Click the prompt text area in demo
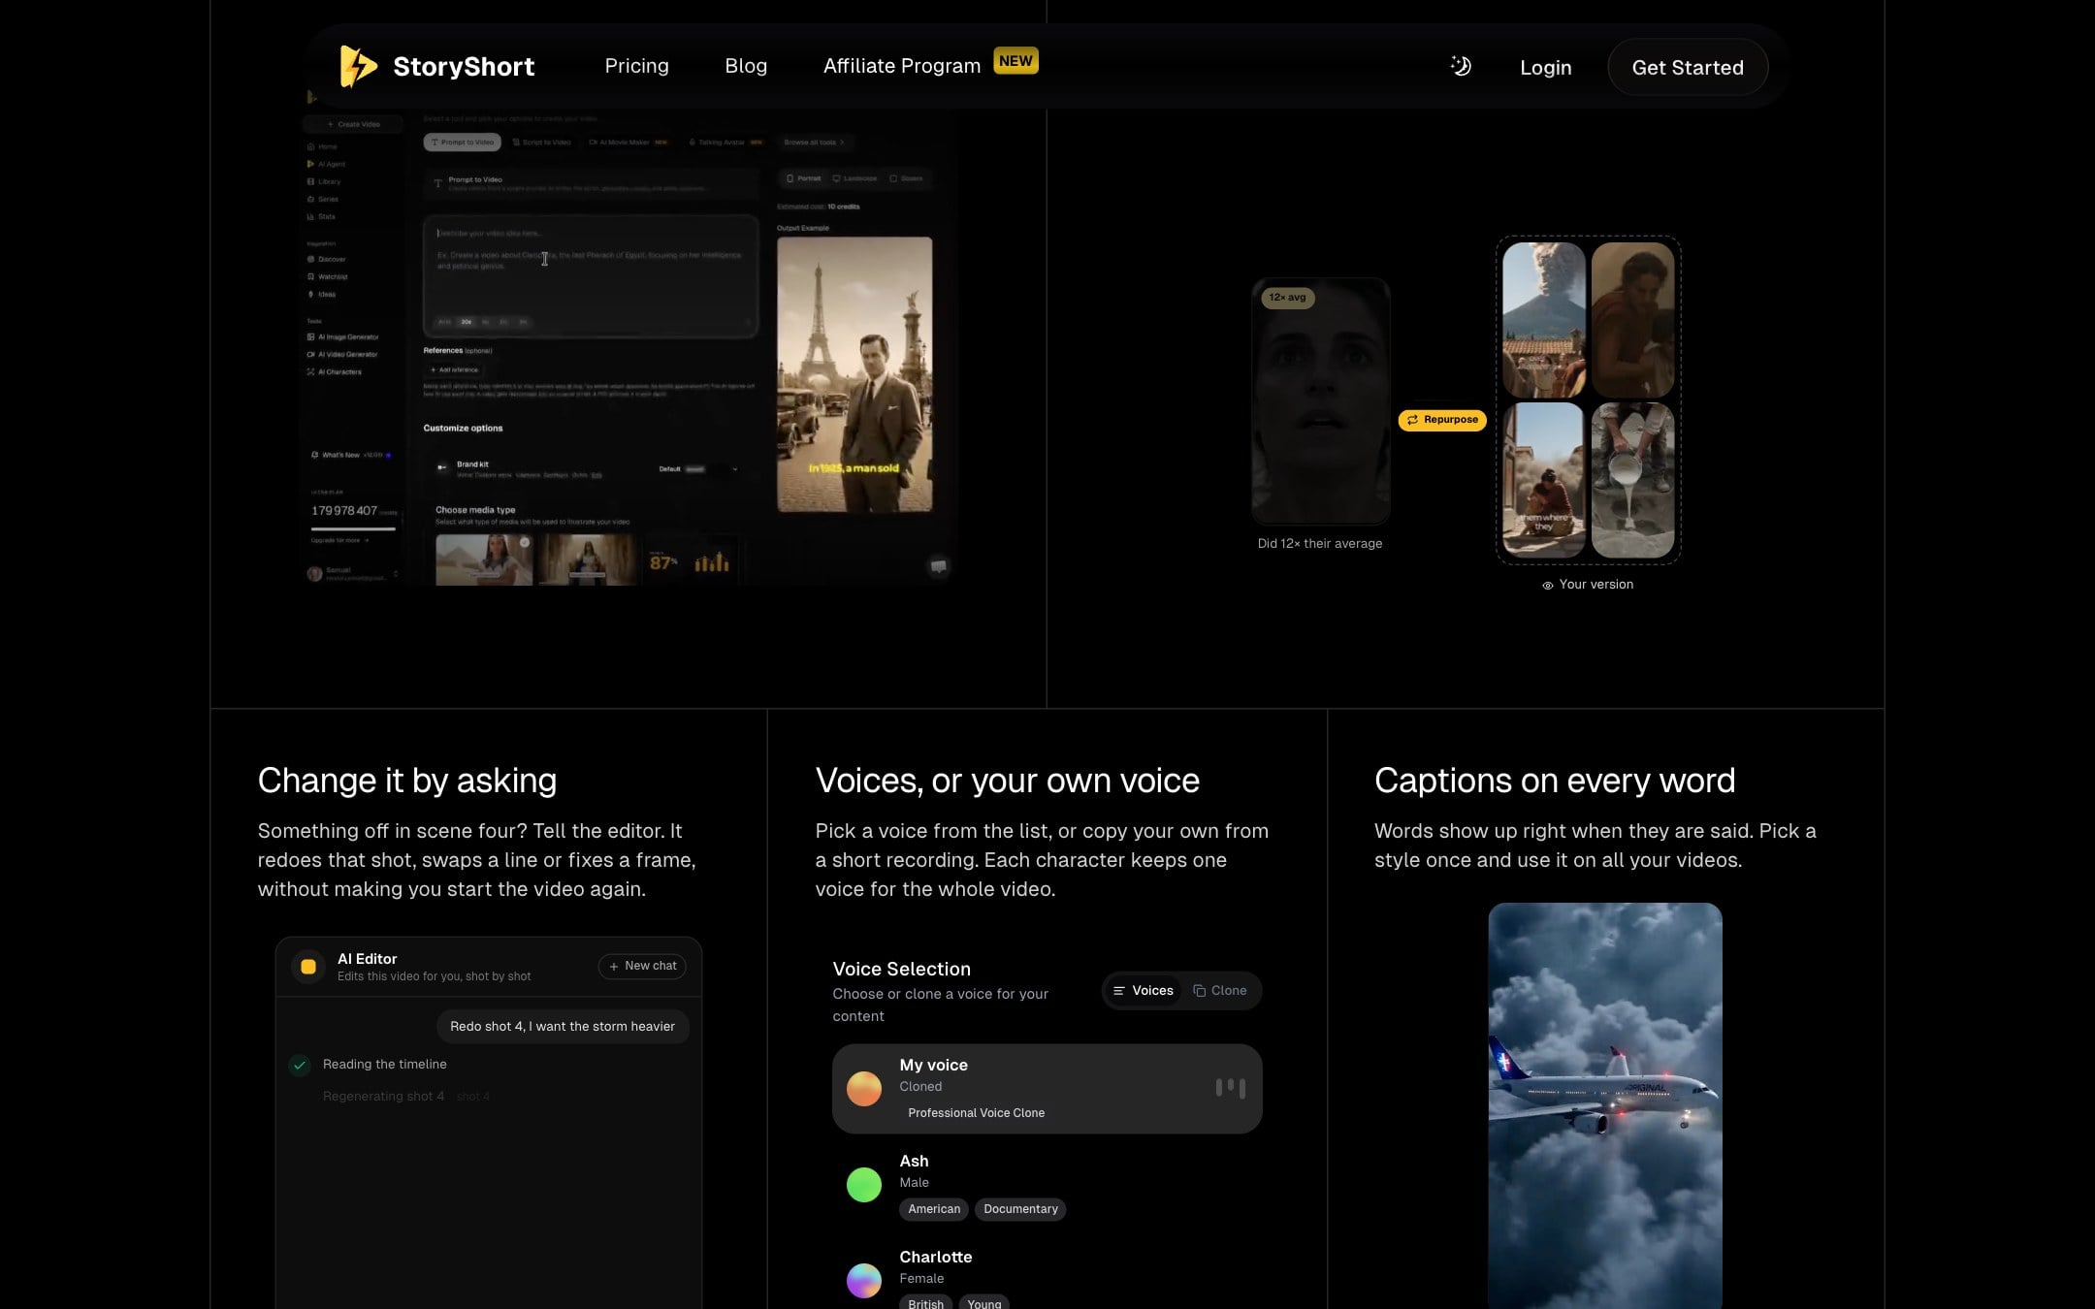This screenshot has width=2095, height=1309. pos(590,276)
